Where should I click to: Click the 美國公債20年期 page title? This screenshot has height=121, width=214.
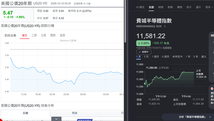coord(16,3)
